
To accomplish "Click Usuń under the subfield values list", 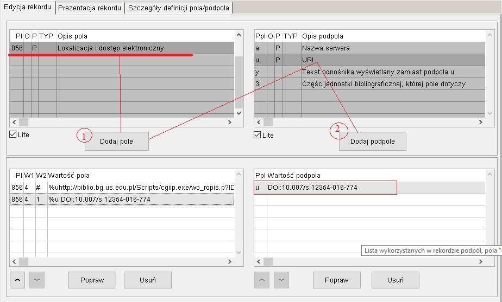I will click(x=396, y=280).
